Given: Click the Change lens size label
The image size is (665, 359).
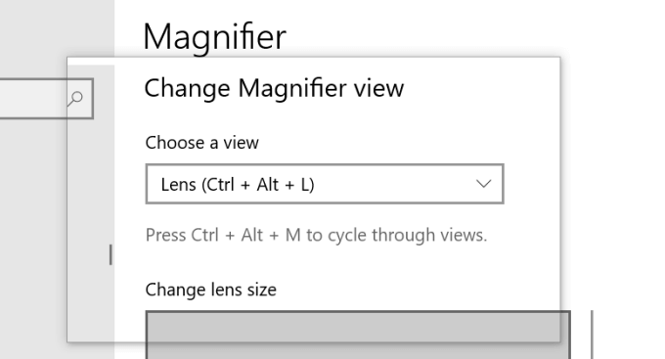Looking at the screenshot, I should (211, 290).
